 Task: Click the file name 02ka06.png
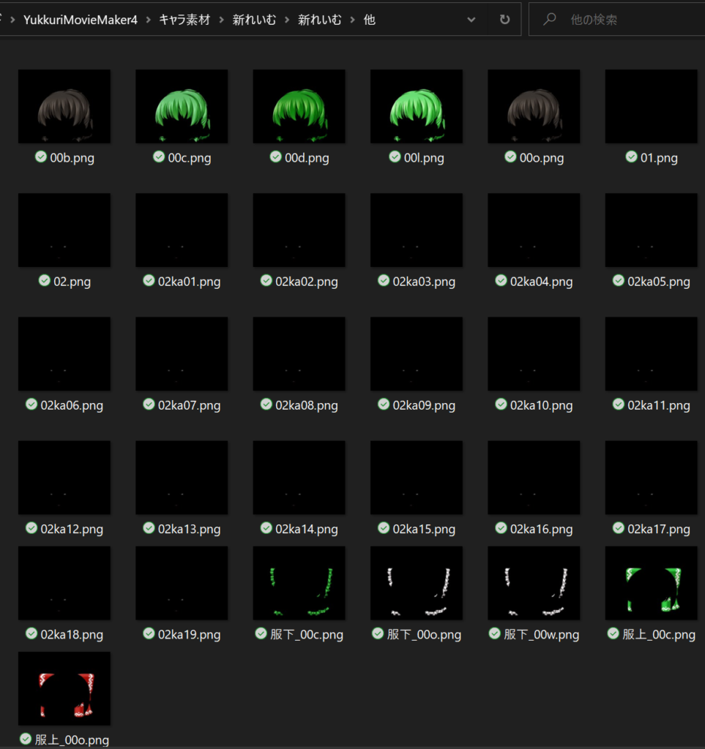pos(72,405)
